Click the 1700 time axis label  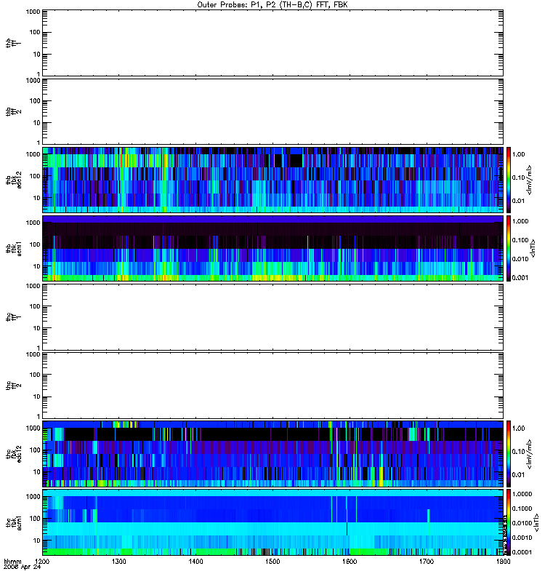coord(427,562)
